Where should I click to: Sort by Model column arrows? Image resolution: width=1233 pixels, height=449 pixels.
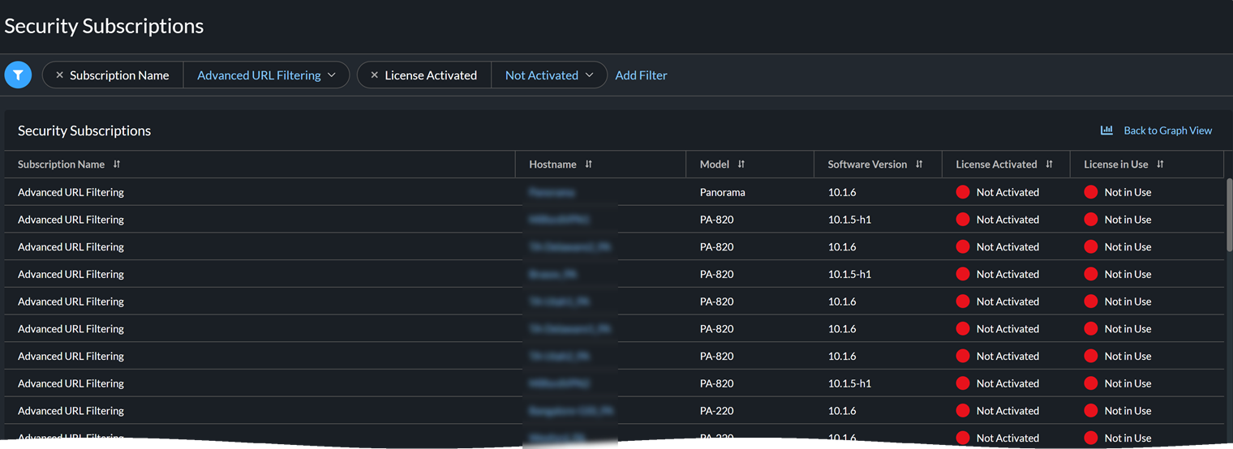pos(741,165)
